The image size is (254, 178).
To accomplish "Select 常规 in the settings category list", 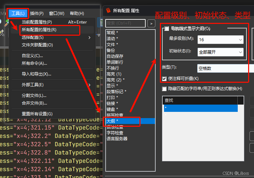I will pos(130,33).
